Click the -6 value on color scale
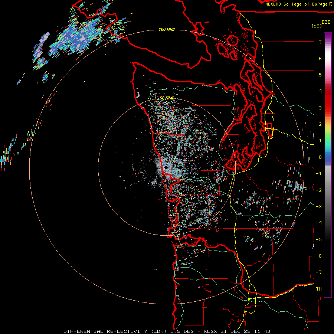This screenshot has width=334, height=334. pos(319,256)
